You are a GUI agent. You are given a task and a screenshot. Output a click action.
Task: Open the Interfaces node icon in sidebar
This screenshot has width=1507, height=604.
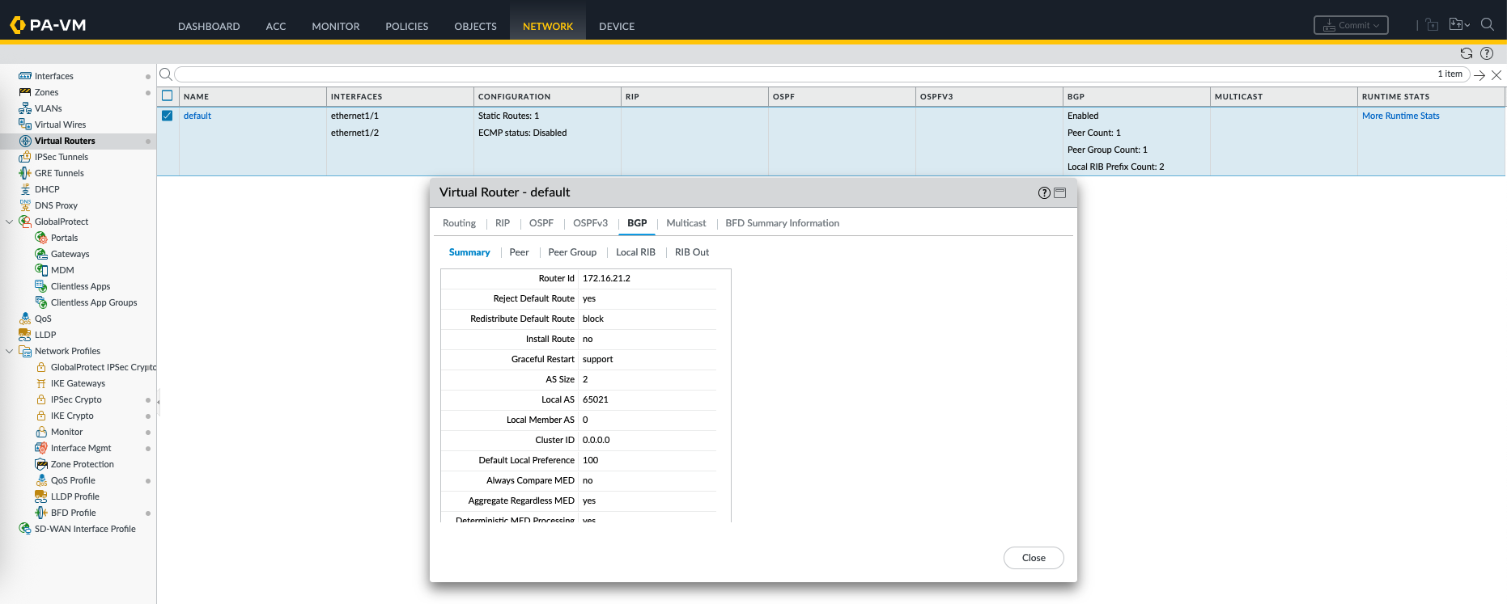pos(25,76)
